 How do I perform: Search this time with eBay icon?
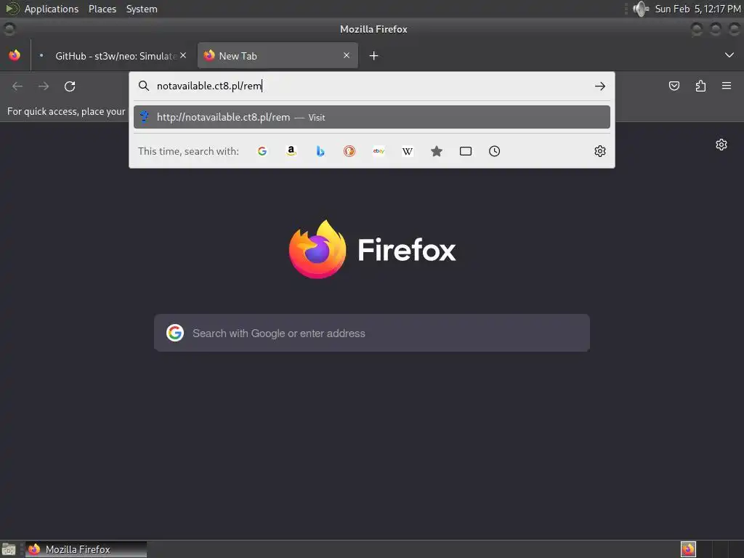[x=379, y=151]
